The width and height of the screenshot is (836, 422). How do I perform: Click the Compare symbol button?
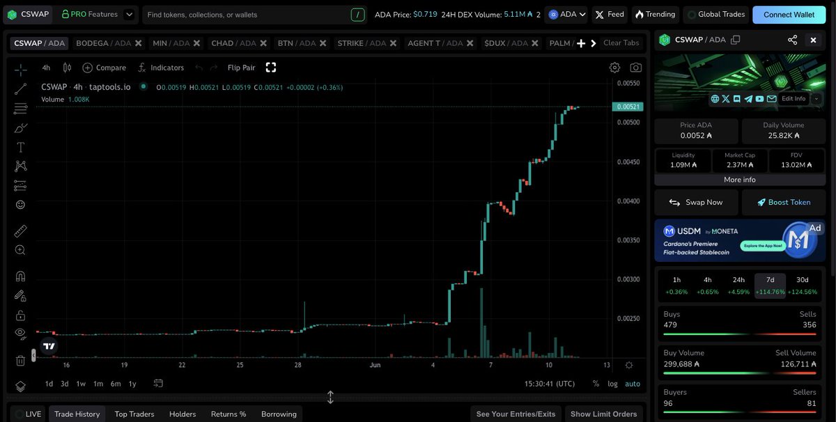104,68
